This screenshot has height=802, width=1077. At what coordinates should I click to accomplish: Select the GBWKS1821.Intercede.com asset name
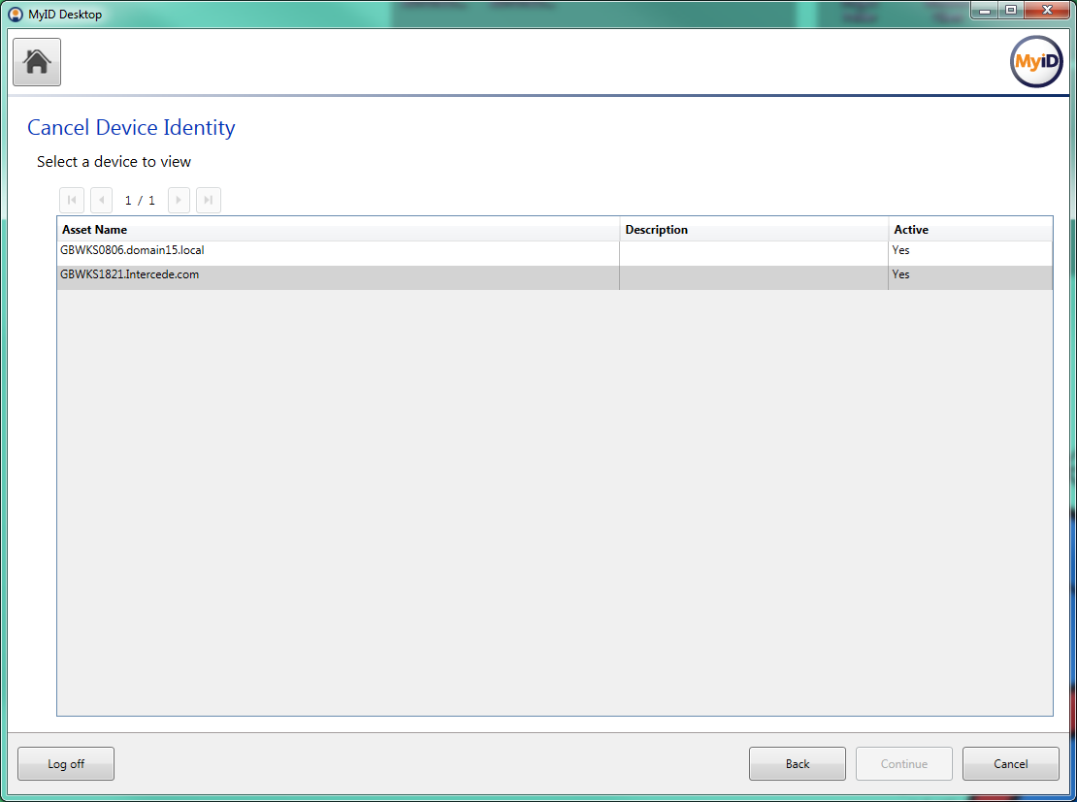(x=129, y=274)
